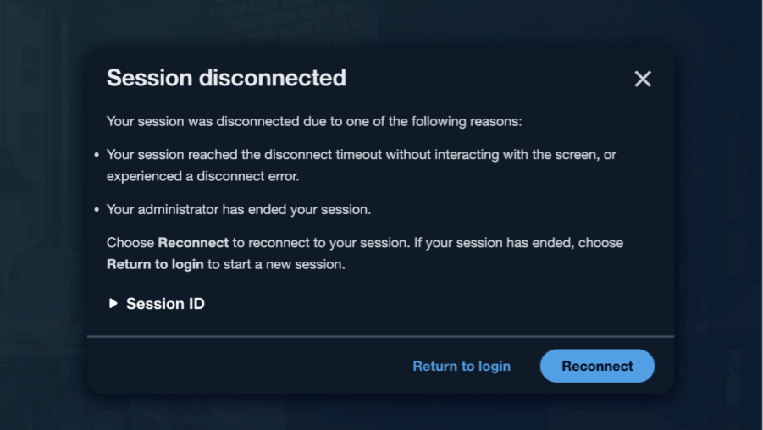Click the second reason's bullet point
Screen dimensions: 763x430
tap(97, 209)
